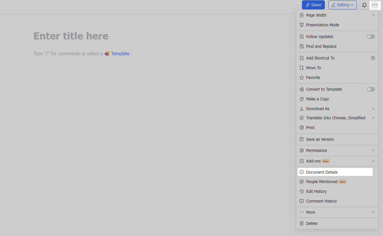Viewport: 383px width, 236px height.
Task: Expand the Permissions submenu arrow
Action: tap(373, 150)
